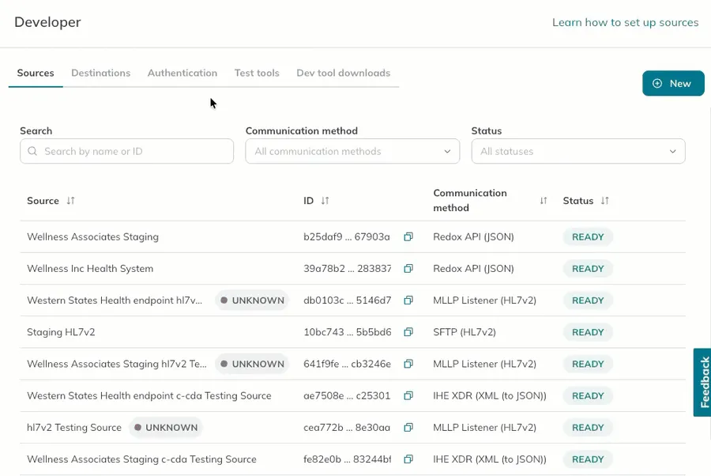Image resolution: width=711 pixels, height=476 pixels.
Task: Open Learn how to set up sources link
Action: [x=626, y=22]
